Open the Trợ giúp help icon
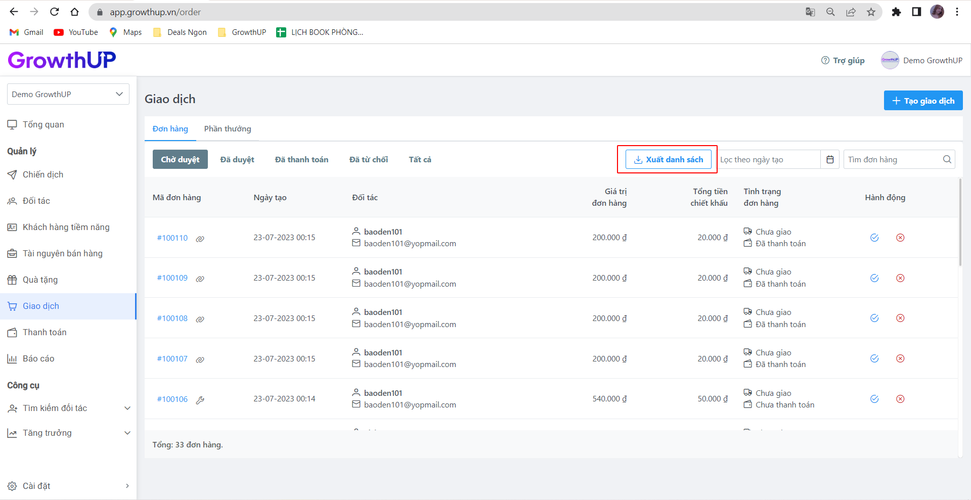 (825, 60)
